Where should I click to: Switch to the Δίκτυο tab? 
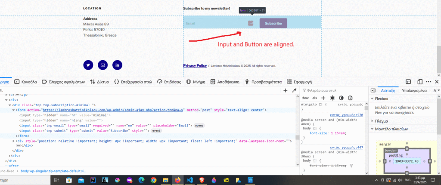[x=99, y=81]
